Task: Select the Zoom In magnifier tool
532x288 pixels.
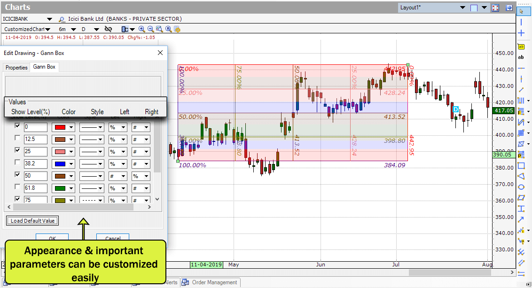Action: [x=141, y=29]
